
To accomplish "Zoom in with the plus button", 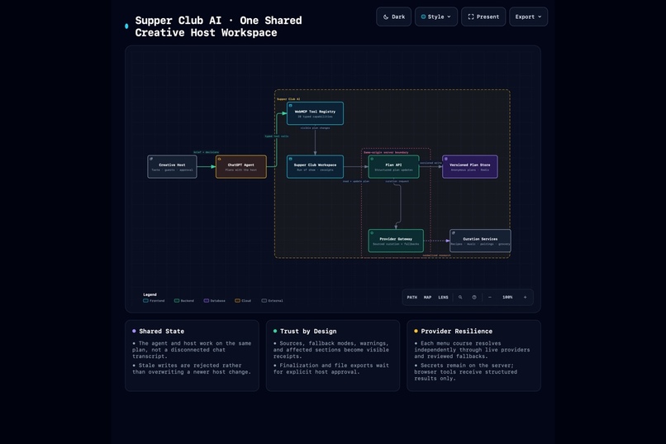I will coord(525,298).
